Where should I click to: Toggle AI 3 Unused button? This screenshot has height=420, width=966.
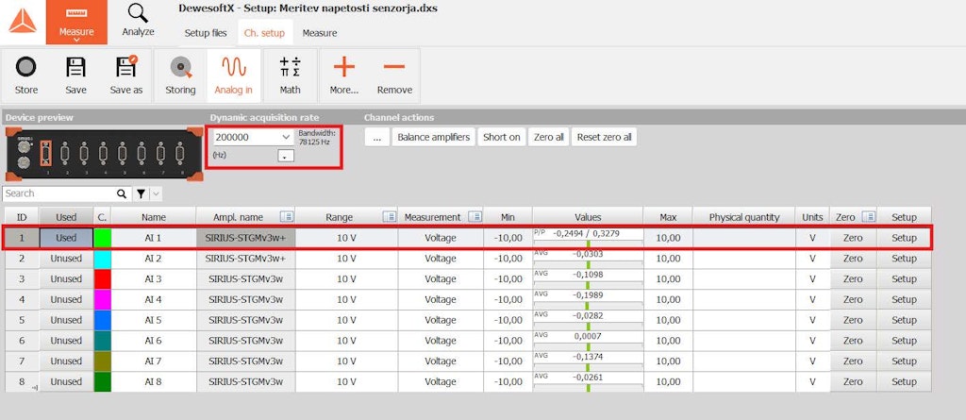pos(67,278)
